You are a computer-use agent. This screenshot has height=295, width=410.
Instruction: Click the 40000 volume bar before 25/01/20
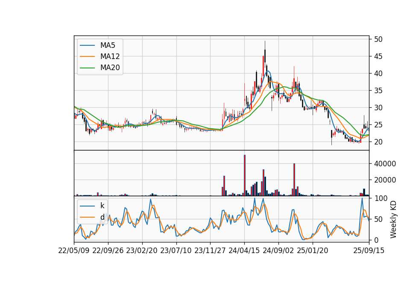pyautogui.click(x=294, y=180)
